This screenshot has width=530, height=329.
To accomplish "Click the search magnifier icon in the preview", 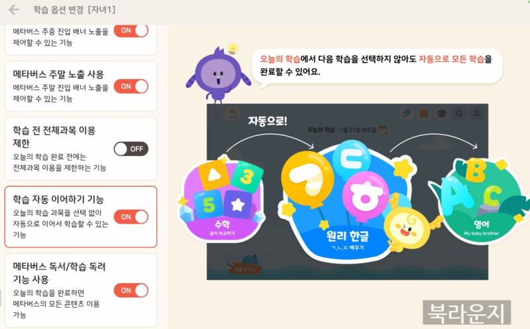I will point(459,113).
